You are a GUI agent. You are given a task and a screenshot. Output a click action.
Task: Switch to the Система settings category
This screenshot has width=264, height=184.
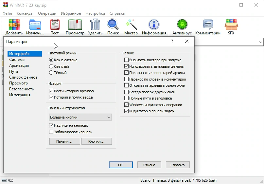click(17, 60)
